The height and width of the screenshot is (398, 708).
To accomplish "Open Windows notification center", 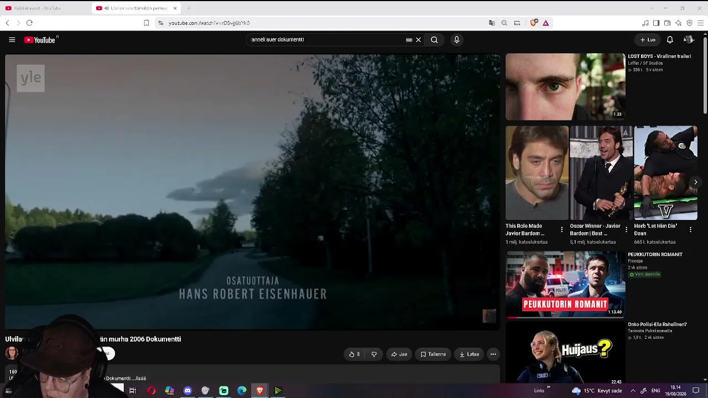I will [696, 391].
